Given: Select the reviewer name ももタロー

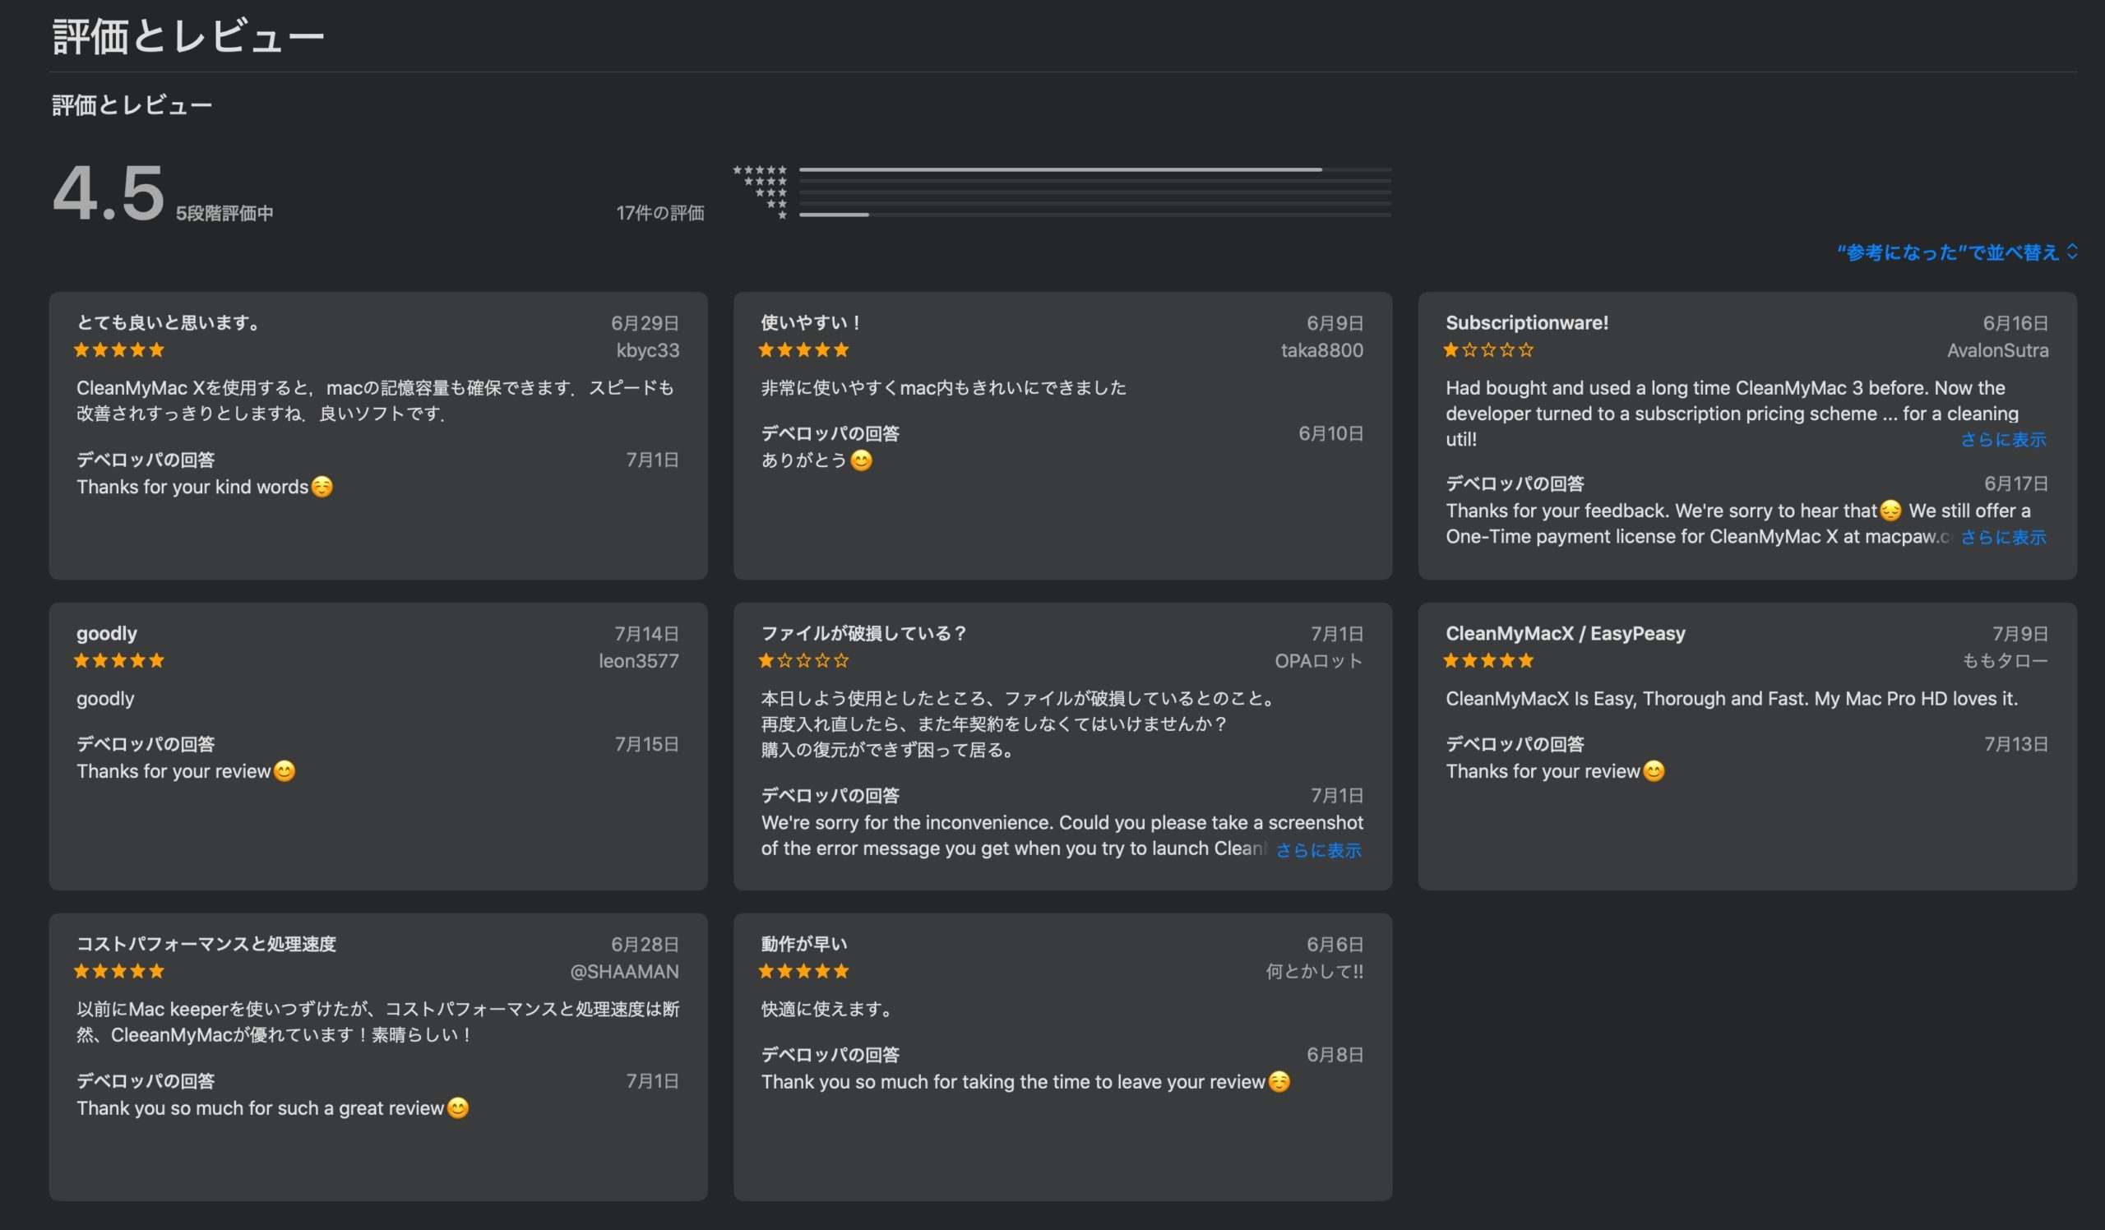Looking at the screenshot, I should 2005,660.
